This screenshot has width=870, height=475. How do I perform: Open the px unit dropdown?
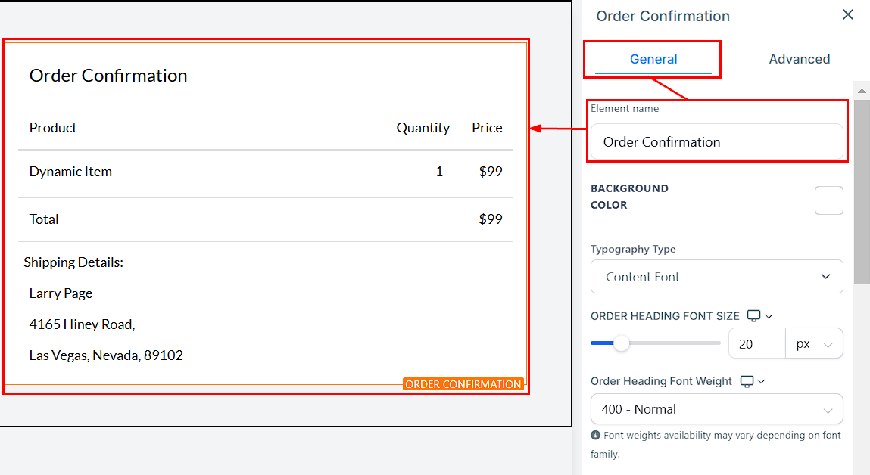(814, 344)
